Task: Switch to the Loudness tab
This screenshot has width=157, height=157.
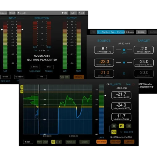Action: (102, 142)
